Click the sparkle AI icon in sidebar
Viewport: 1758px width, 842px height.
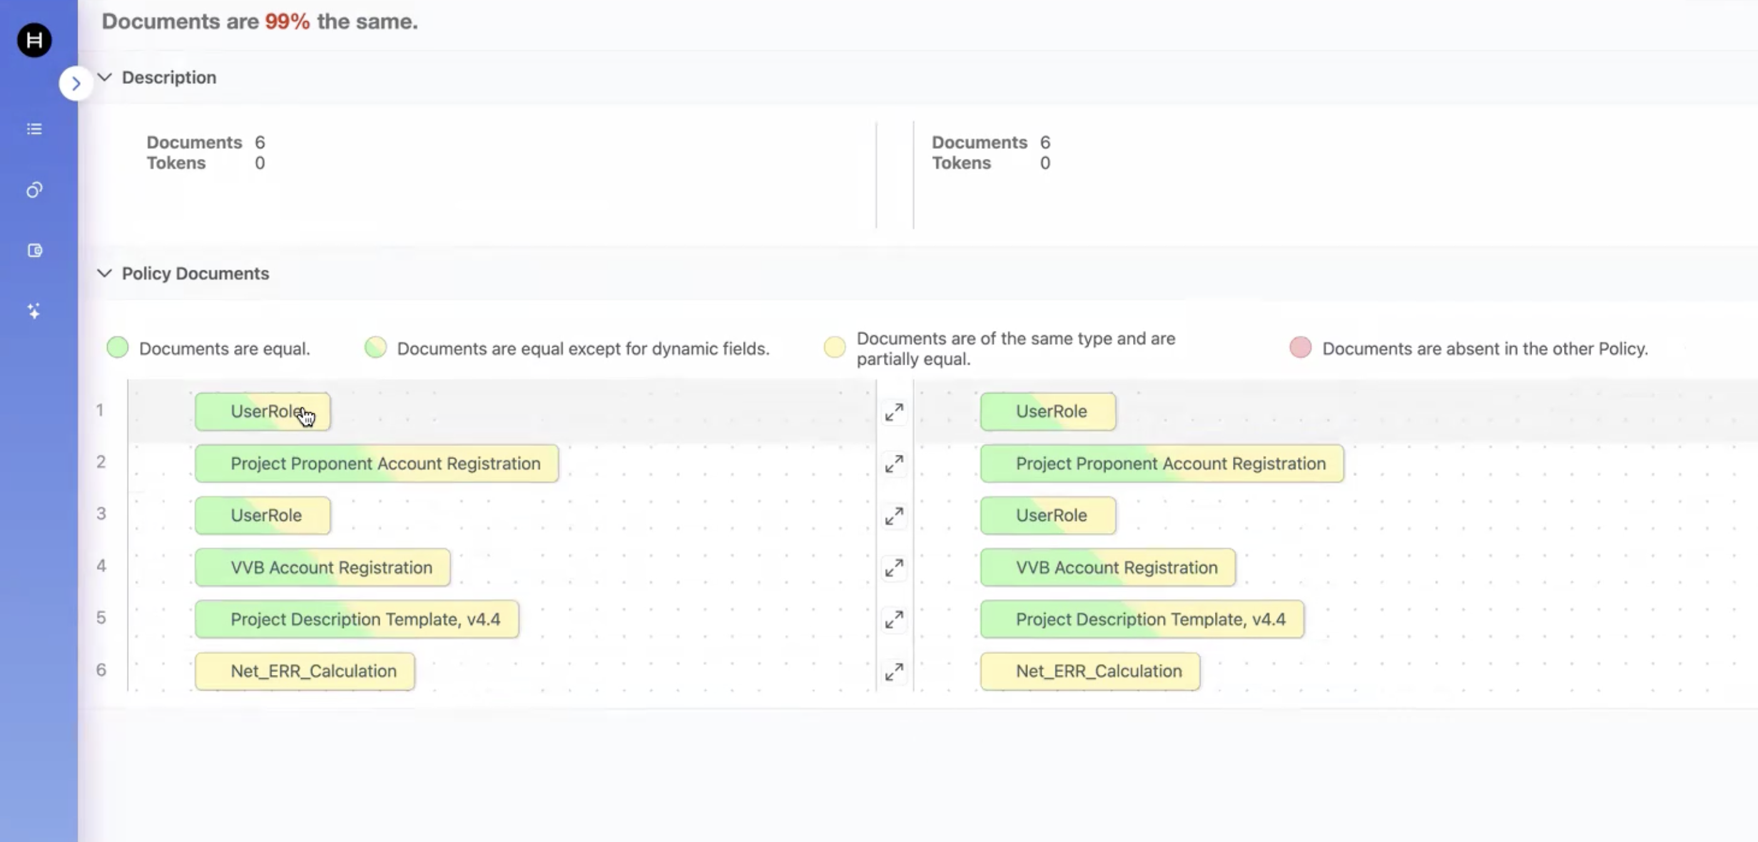(34, 311)
